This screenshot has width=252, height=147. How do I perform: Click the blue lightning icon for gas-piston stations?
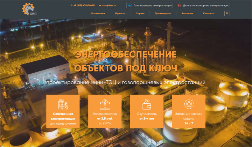(130, 6)
